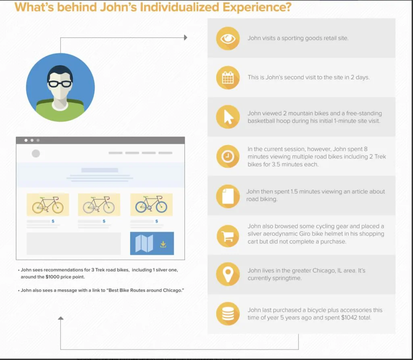This screenshot has height=360, width=413.
Task: Click text about silver aerodynamic Giro bike helmet
Action: click(316, 234)
